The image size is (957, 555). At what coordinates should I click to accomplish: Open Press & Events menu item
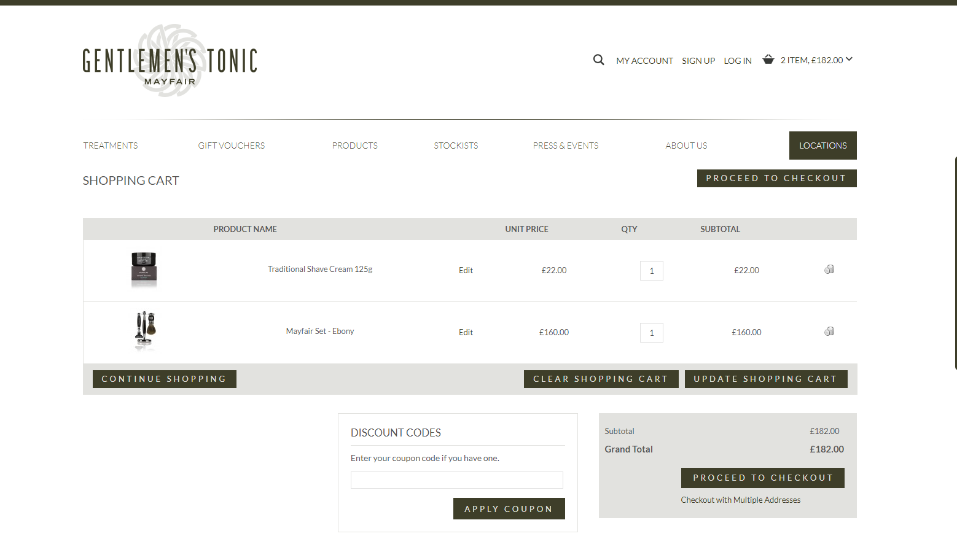(566, 146)
